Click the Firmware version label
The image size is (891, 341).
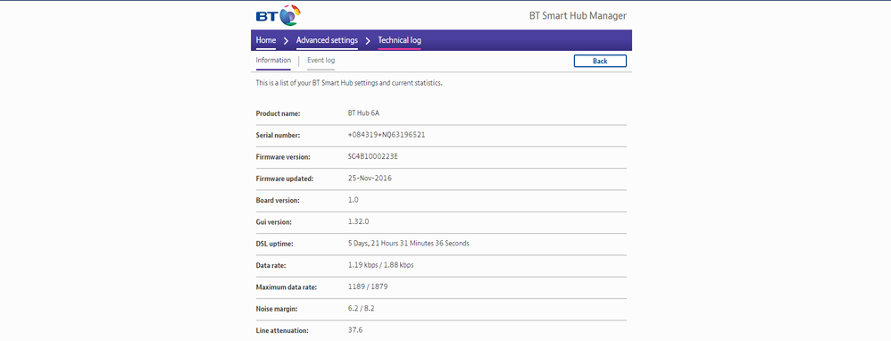[282, 157]
